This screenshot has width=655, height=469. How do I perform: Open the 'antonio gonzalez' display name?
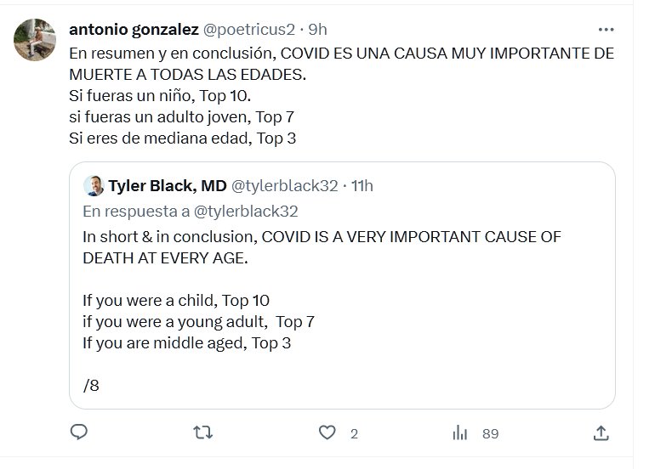click(x=134, y=29)
